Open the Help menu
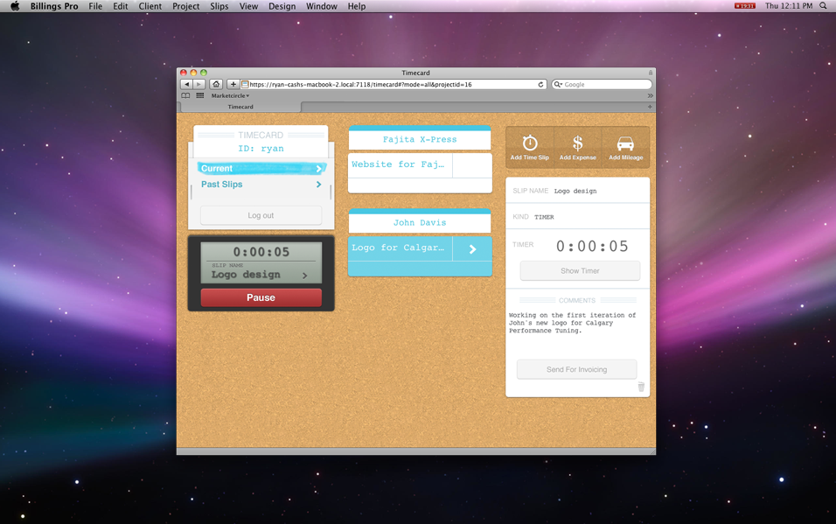The image size is (836, 524). [357, 6]
